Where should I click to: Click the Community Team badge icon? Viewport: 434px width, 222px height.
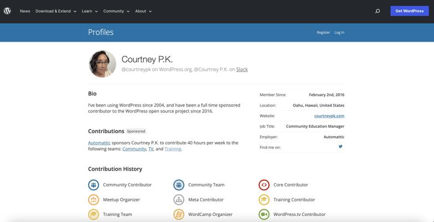coord(179,185)
